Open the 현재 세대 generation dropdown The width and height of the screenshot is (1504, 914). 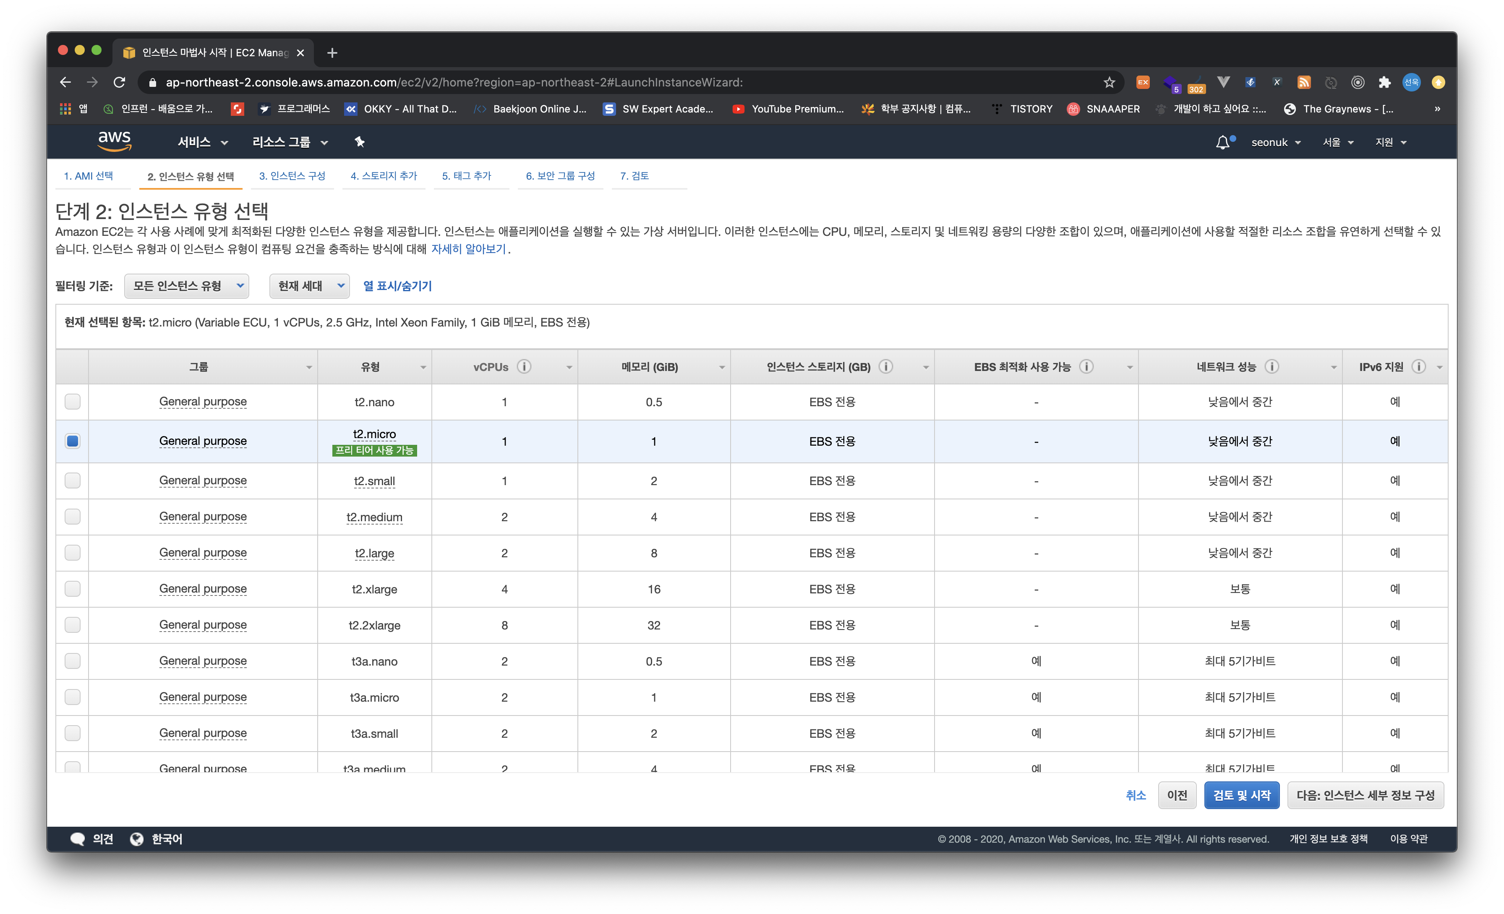tap(309, 286)
